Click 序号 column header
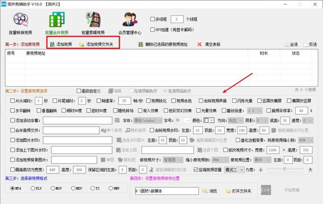 pyautogui.click(x=11, y=53)
